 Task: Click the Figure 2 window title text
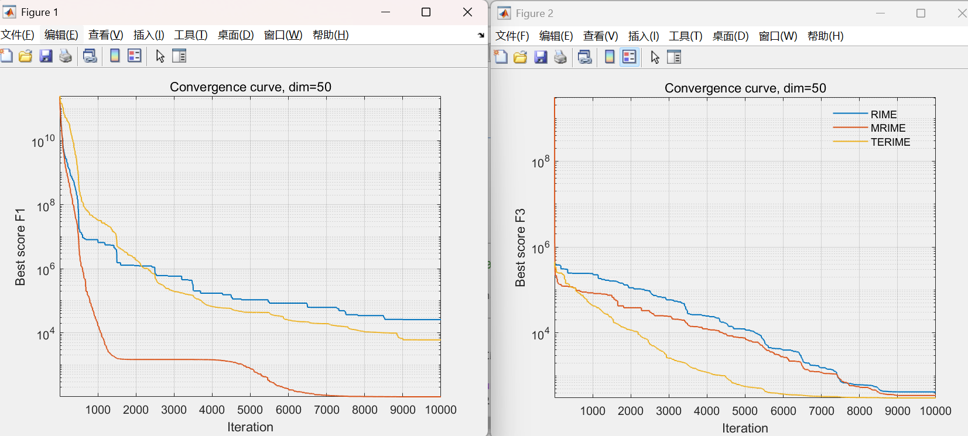[x=535, y=13]
